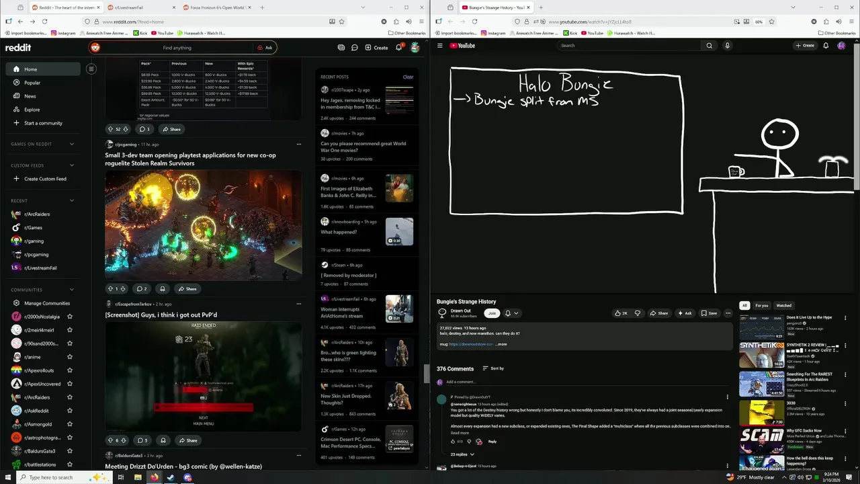
Task: Open YouTube hamburger guide menu
Action: point(440,46)
